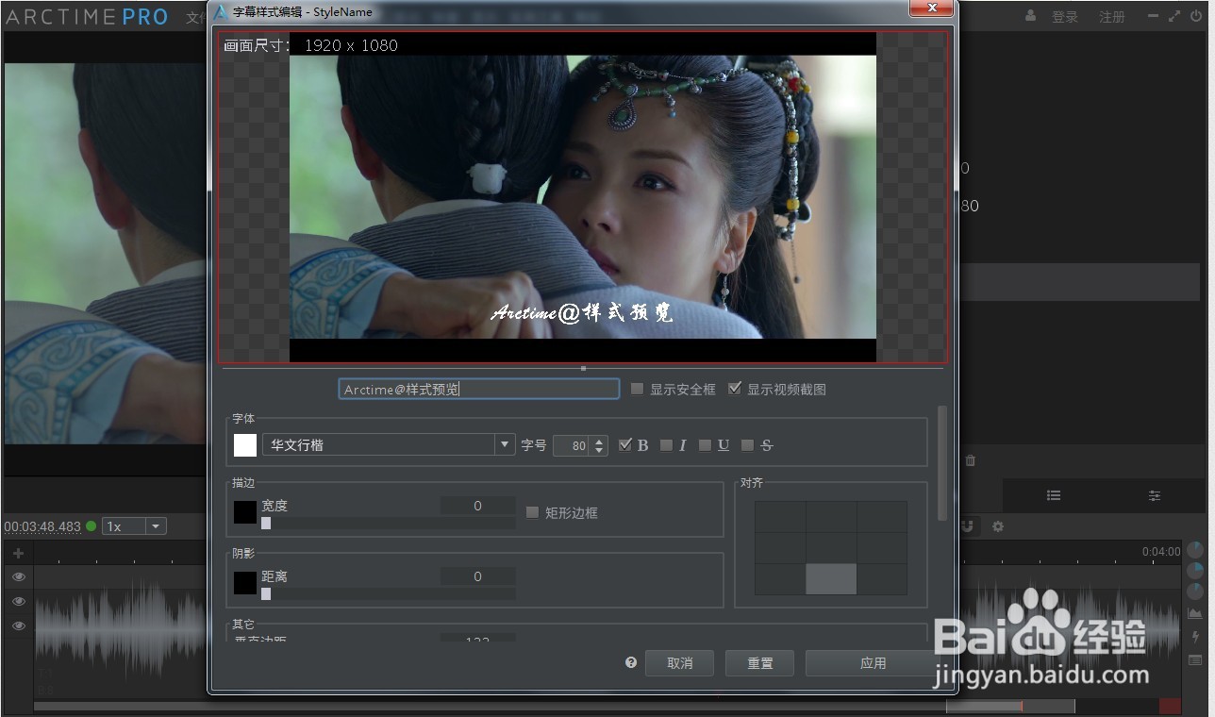Click the 取消 cancel button
The image size is (1215, 717).
679,663
